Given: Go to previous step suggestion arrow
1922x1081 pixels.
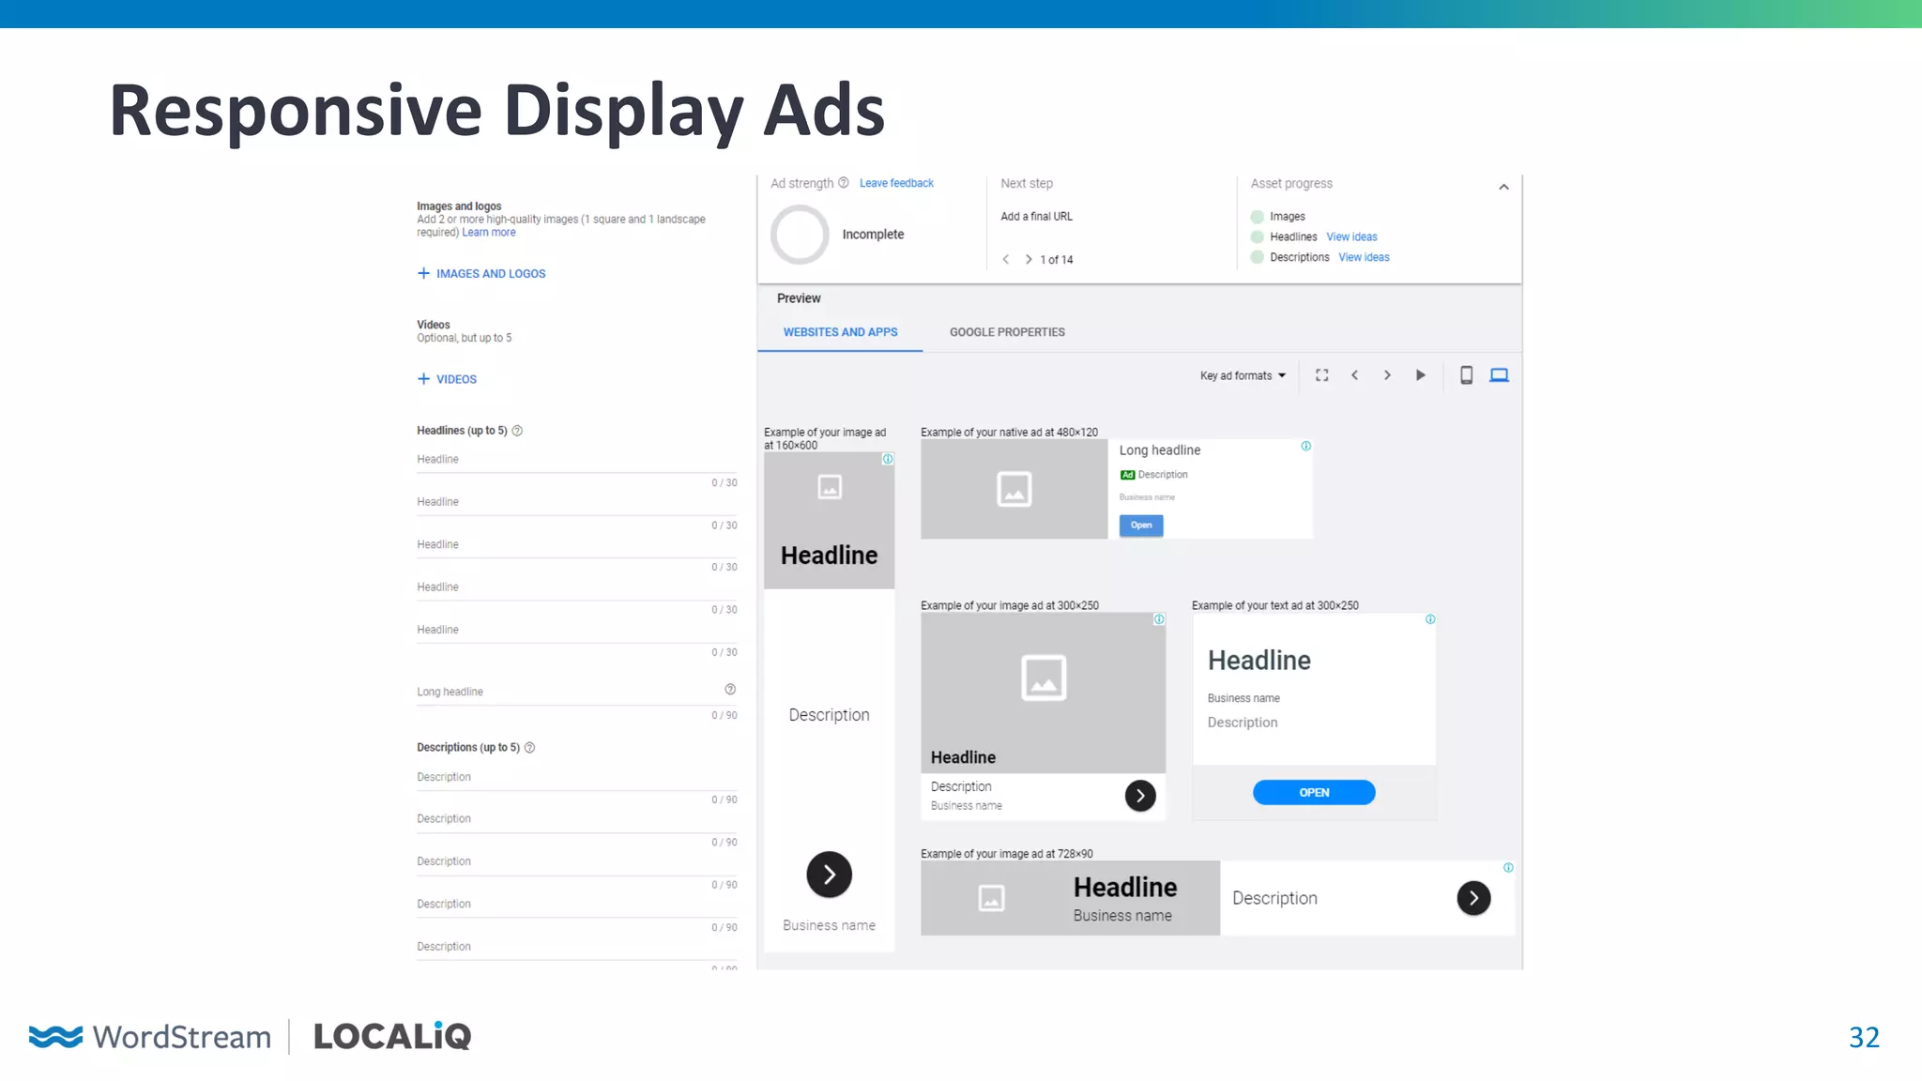Looking at the screenshot, I should pyautogui.click(x=1006, y=259).
